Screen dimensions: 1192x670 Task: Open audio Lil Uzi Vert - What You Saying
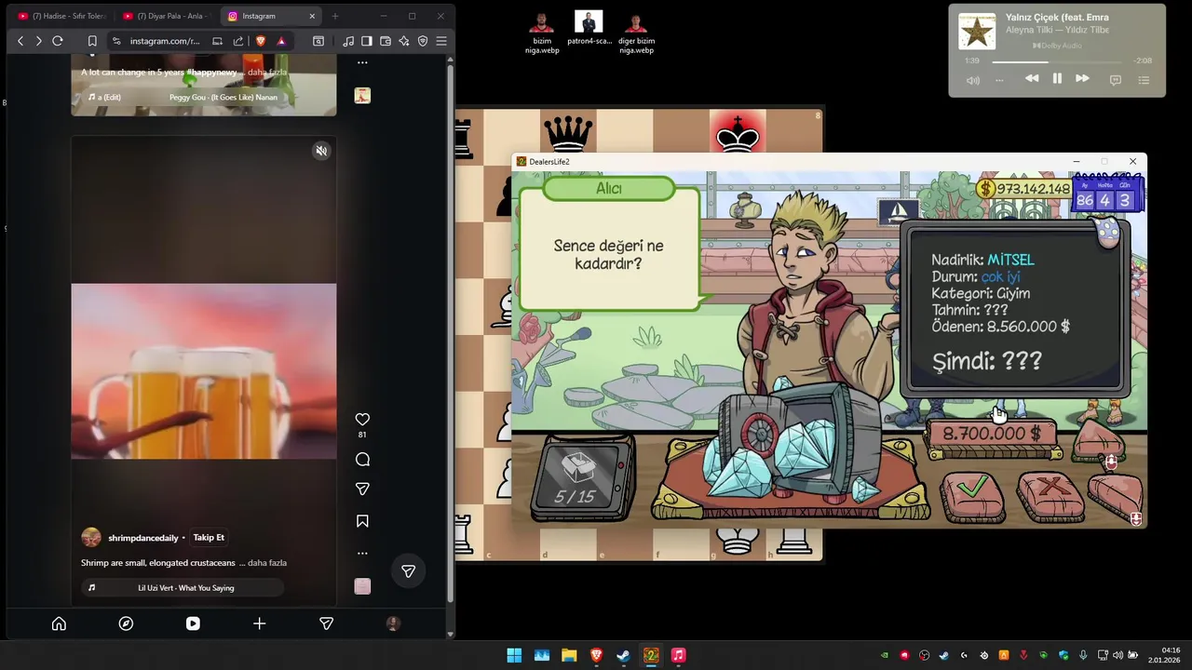point(183,587)
